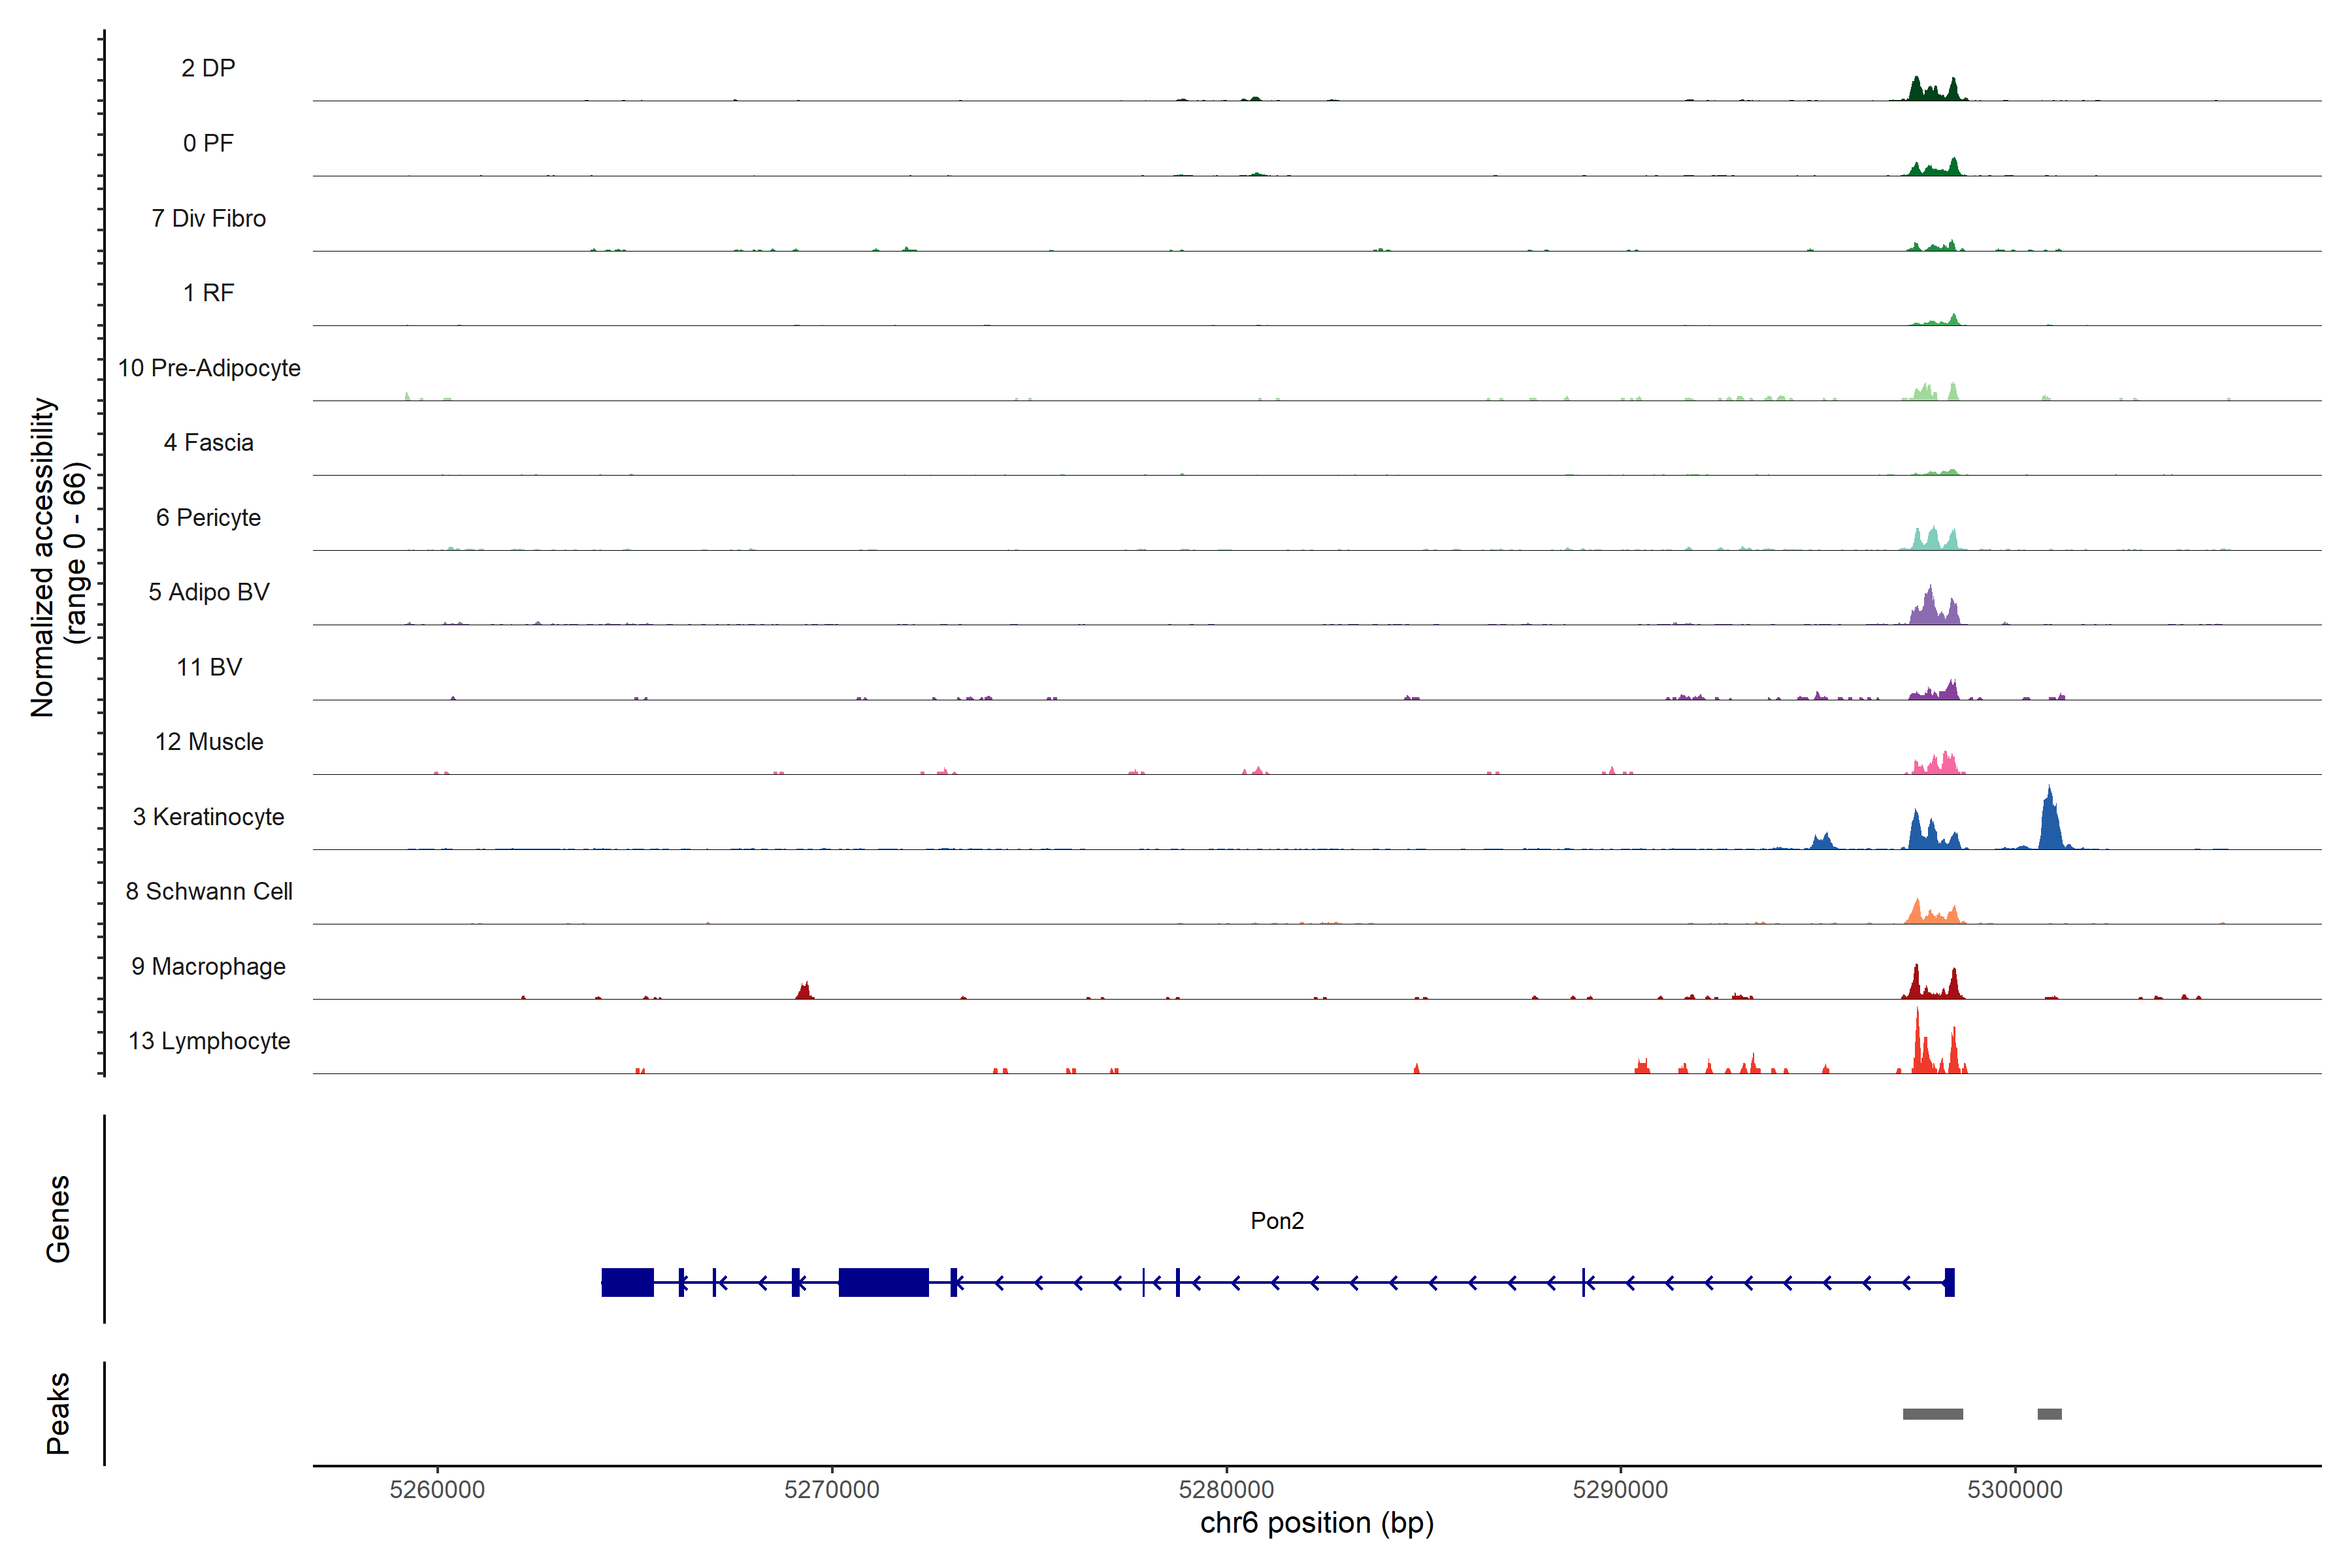This screenshot has width=2352, height=1568.
Task: Click the Peaks panel label
Action: tap(58, 1413)
